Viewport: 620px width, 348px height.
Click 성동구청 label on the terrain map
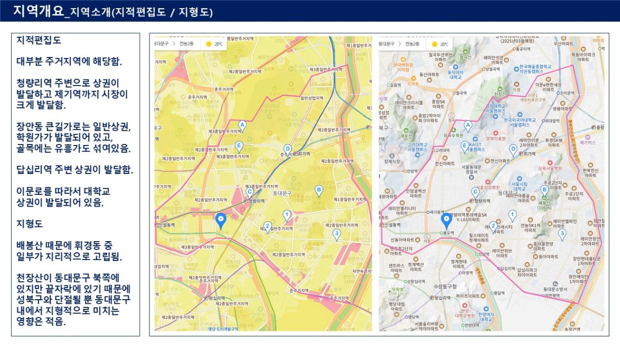[445, 286]
